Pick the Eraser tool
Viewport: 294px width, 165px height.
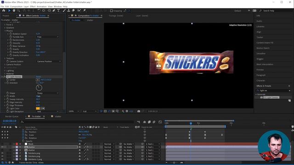click(x=73, y=11)
